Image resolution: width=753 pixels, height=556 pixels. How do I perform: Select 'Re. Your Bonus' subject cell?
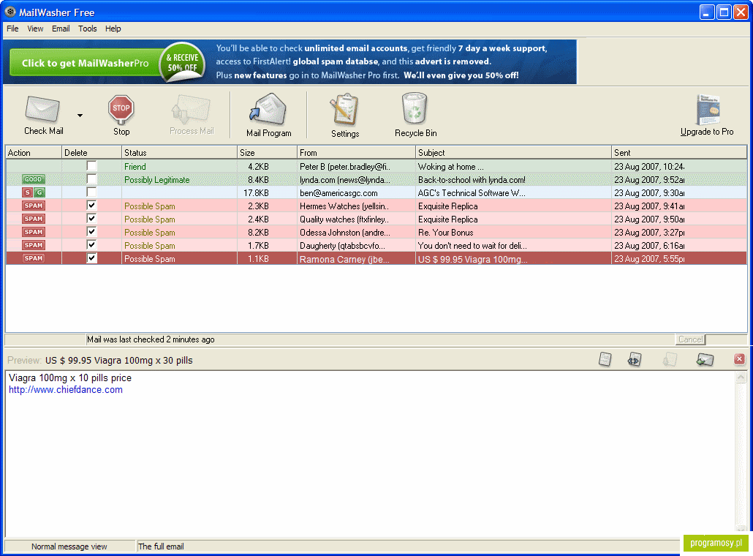[513, 232]
